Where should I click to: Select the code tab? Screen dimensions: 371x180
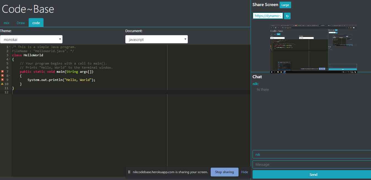click(x=36, y=23)
